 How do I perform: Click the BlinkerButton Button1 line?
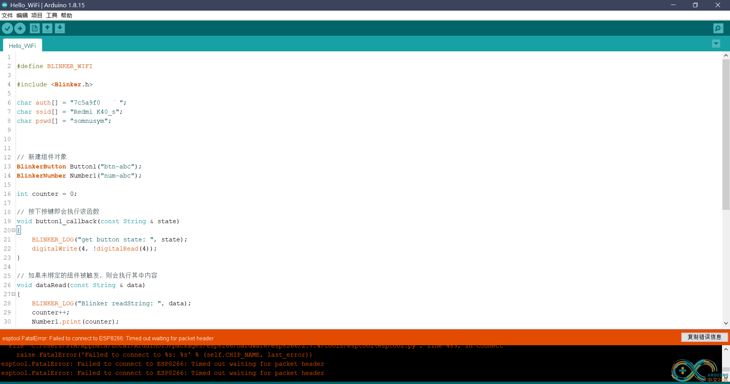(79, 167)
